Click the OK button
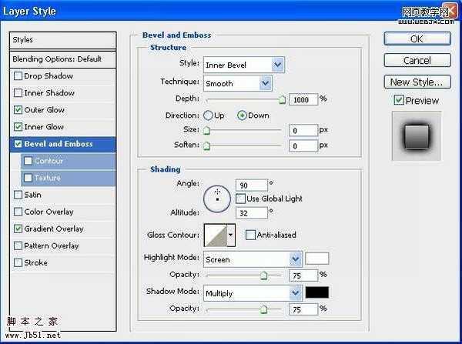Image resolution: width=462 pixels, height=344 pixels. pyautogui.click(x=417, y=38)
